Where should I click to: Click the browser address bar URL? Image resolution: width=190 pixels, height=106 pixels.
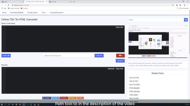pyautogui.click(x=21, y=5)
